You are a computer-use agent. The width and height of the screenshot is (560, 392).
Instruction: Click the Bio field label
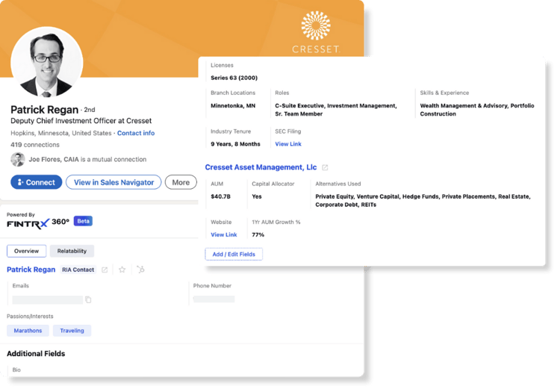[16, 370]
